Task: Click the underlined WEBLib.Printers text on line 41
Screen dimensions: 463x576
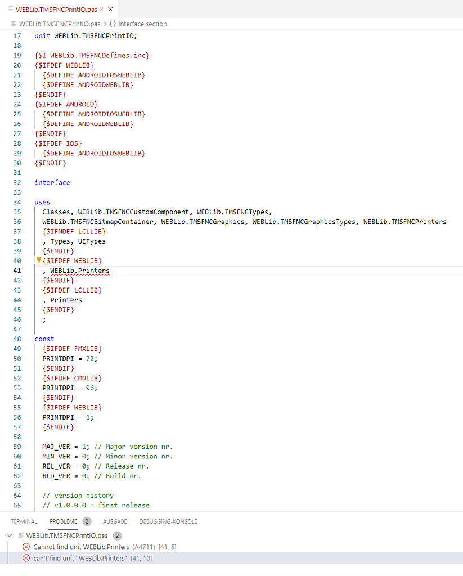Action: point(79,270)
